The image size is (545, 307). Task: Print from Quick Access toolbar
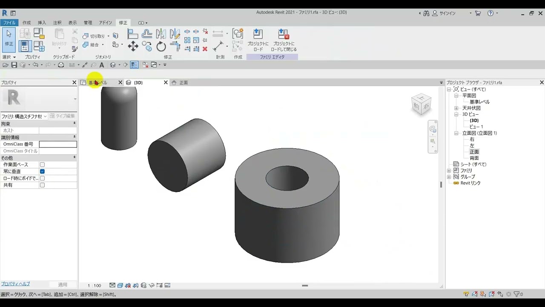(61, 65)
